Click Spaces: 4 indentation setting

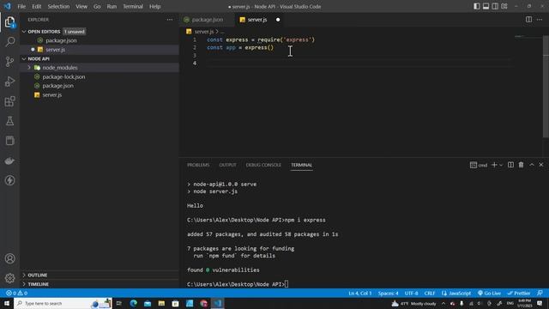coord(388,294)
